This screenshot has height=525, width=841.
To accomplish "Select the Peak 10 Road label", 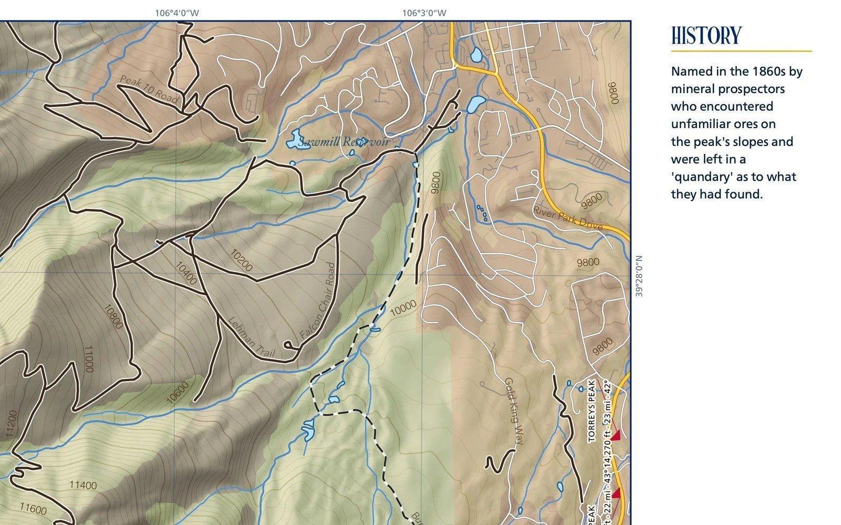I will (149, 89).
